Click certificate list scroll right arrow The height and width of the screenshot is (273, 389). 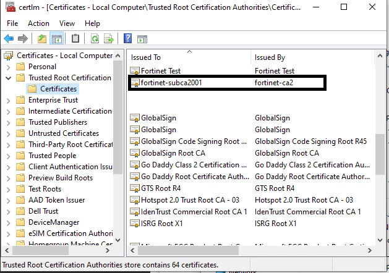(x=370, y=251)
